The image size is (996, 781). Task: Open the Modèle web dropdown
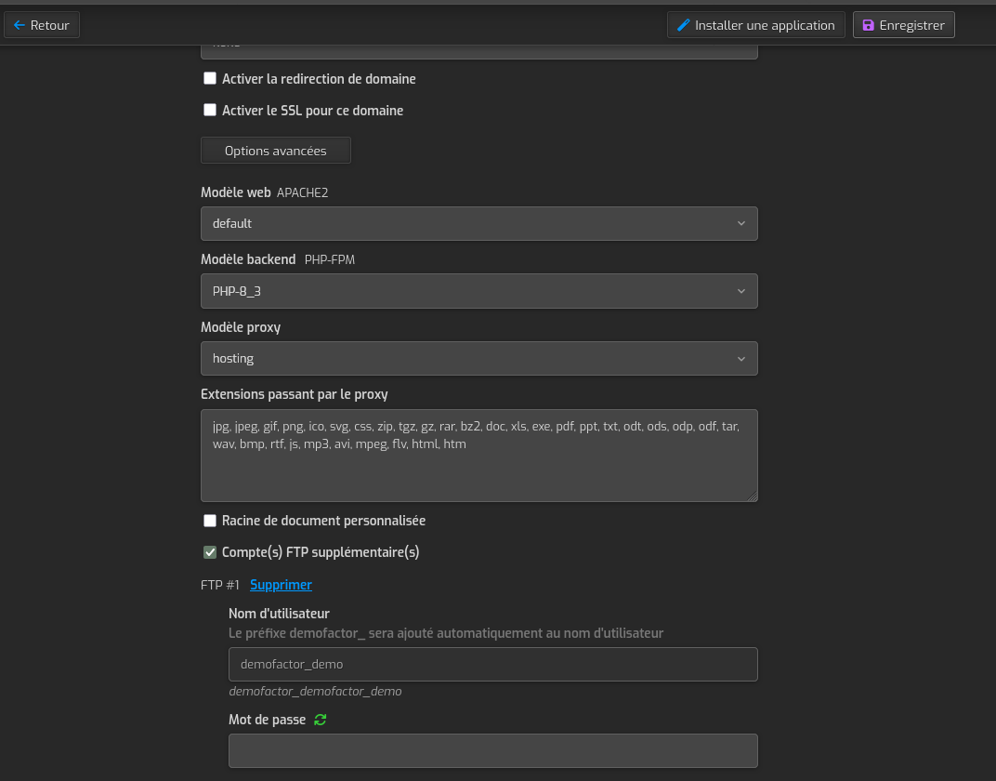[478, 223]
